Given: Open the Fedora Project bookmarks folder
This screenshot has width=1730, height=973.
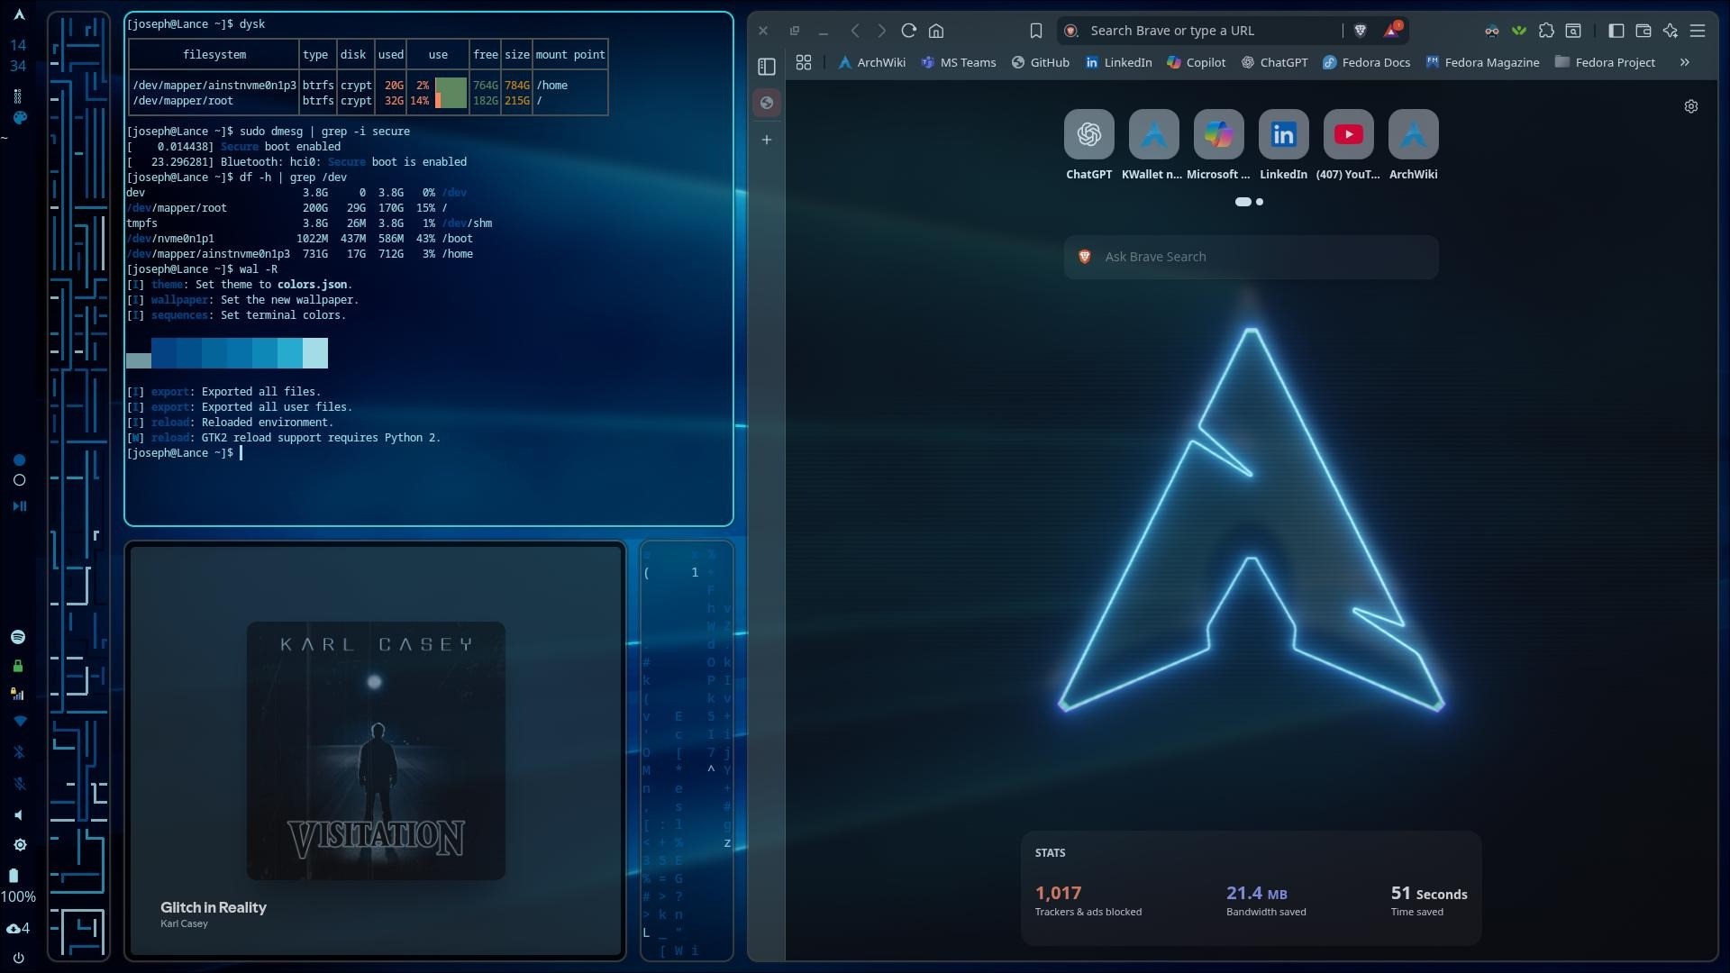Looking at the screenshot, I should tap(1606, 62).
